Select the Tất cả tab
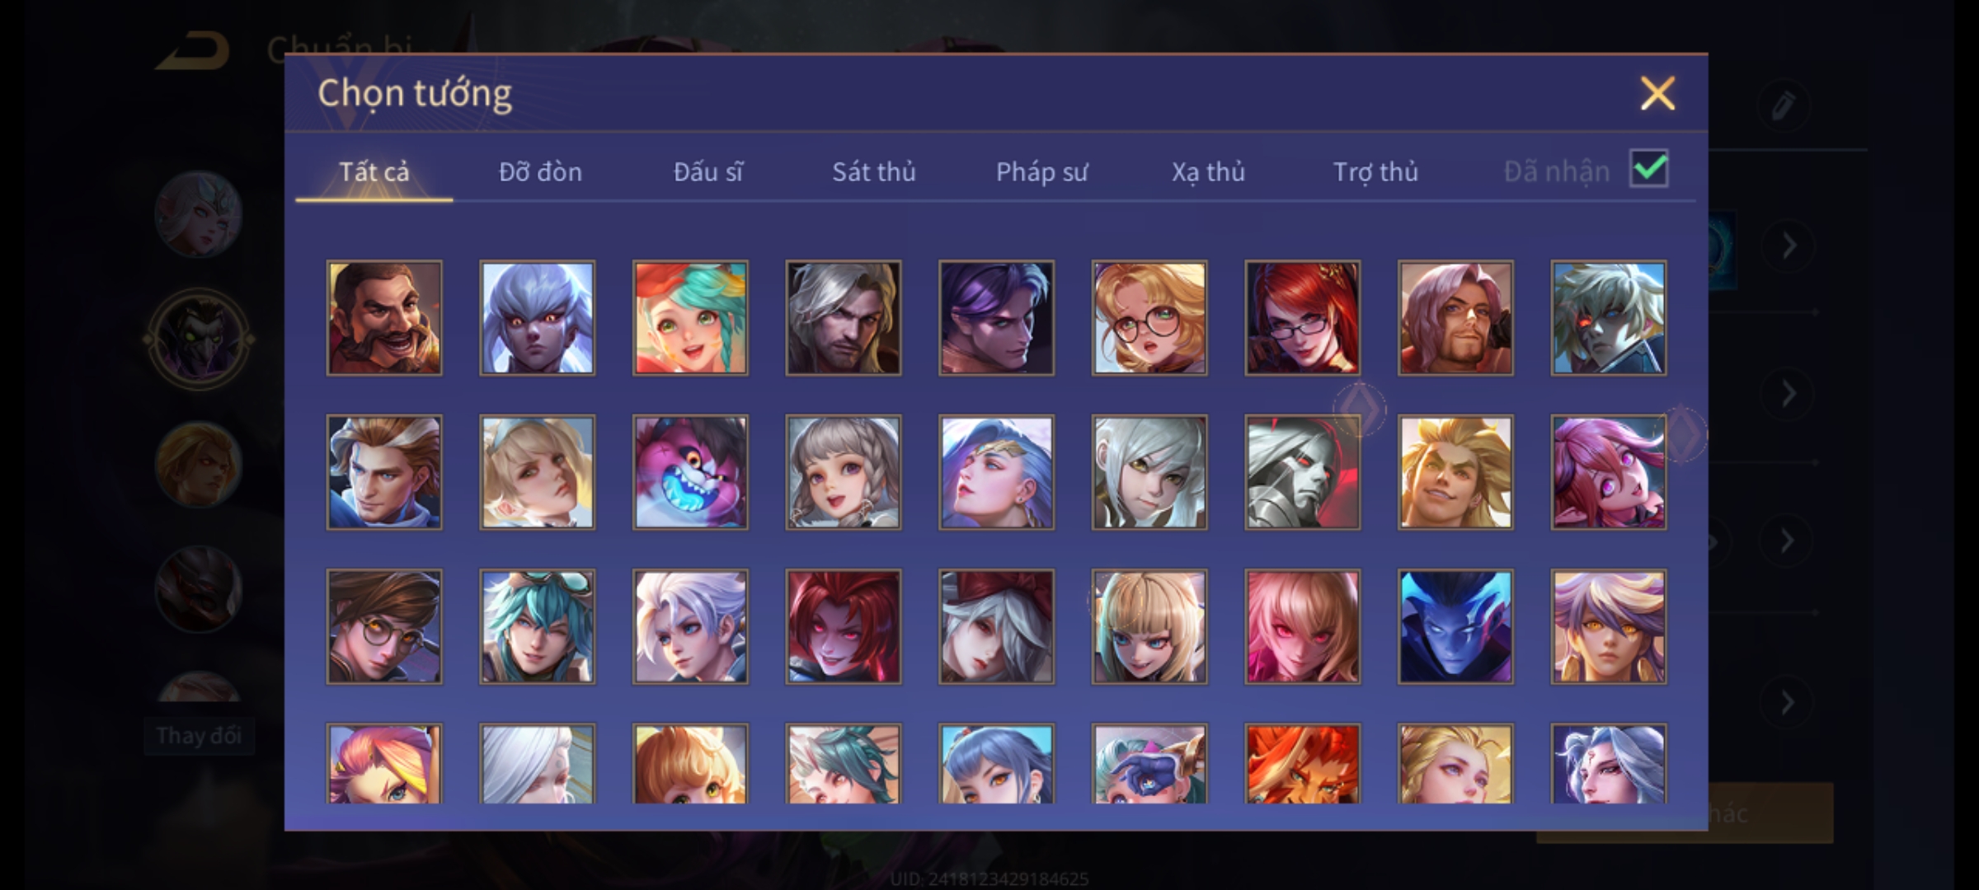 click(374, 171)
